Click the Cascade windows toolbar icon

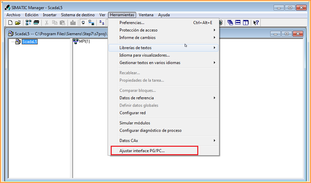tap(230, 23)
